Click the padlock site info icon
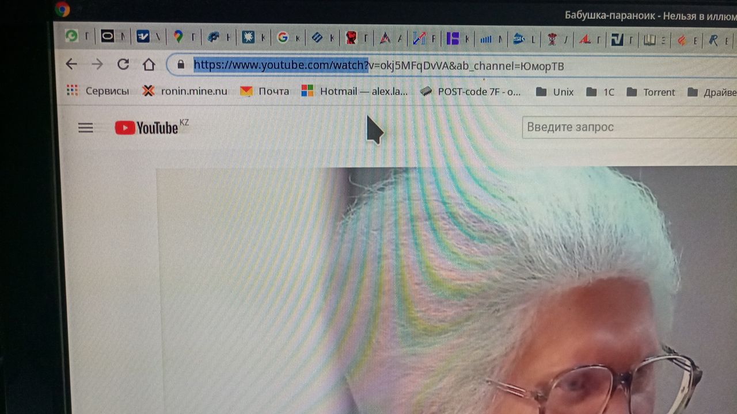The width and height of the screenshot is (737, 414). 181,64
